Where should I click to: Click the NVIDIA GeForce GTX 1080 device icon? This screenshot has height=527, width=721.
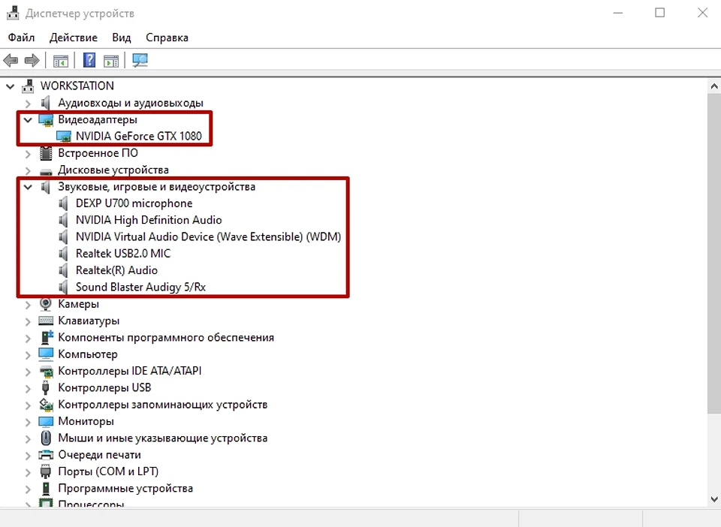pos(64,137)
